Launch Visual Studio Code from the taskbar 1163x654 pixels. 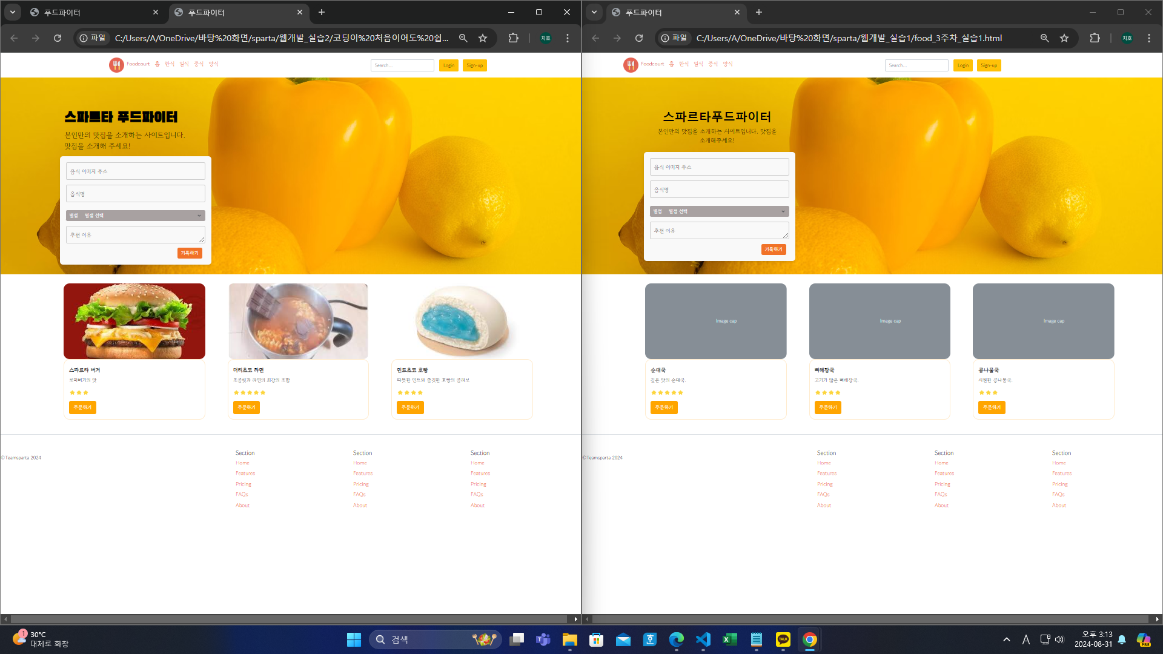703,639
